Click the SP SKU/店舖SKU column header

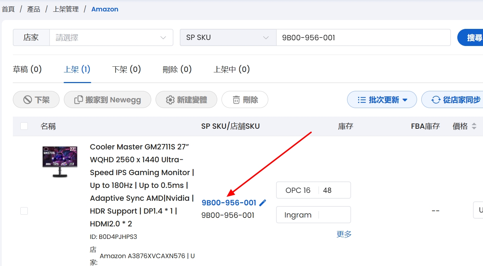click(x=230, y=126)
